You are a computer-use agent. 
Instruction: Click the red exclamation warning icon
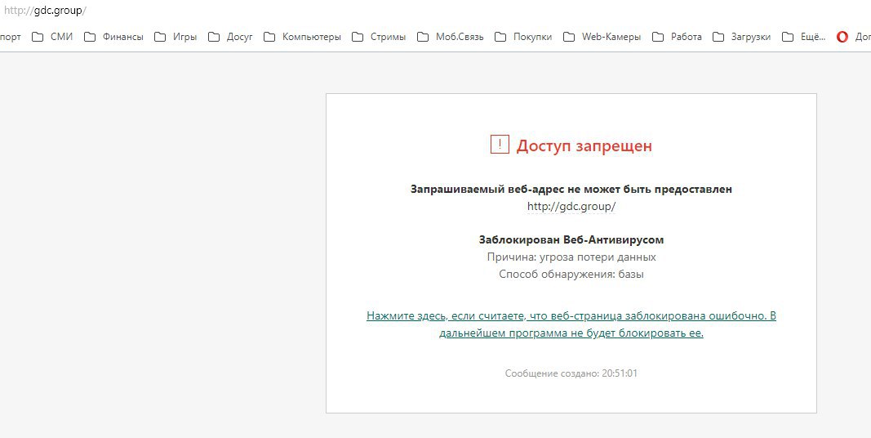pyautogui.click(x=500, y=145)
